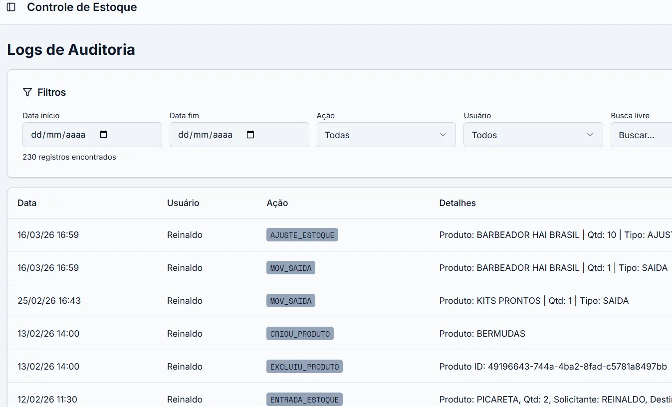Click Reinaldo in the CRIOU_PRODUTO row
This screenshot has height=407, width=672.
185,334
